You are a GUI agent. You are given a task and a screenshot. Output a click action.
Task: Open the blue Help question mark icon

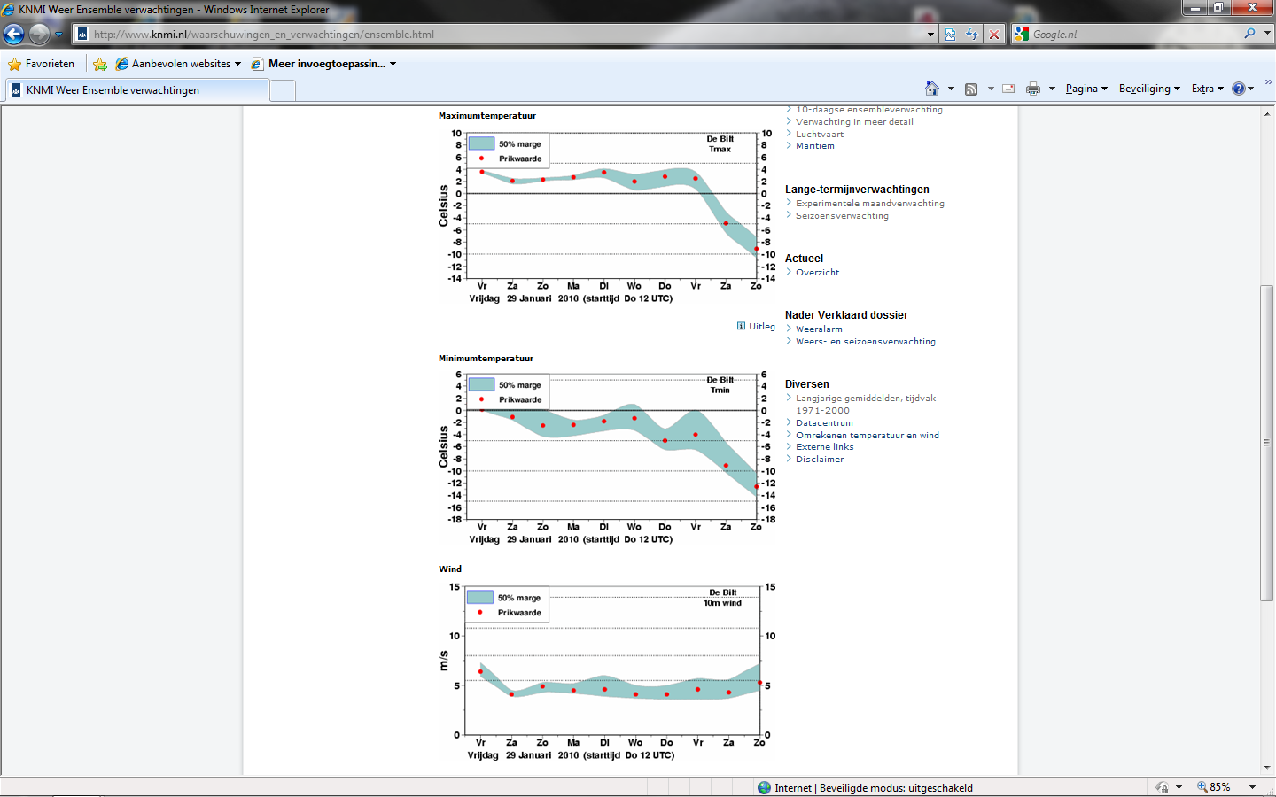(1238, 89)
